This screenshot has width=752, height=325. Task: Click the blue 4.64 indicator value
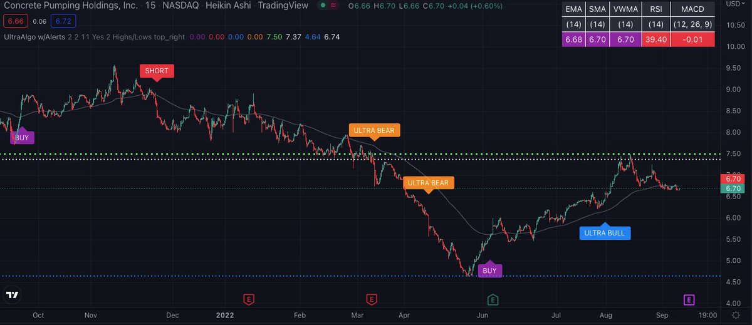point(313,37)
